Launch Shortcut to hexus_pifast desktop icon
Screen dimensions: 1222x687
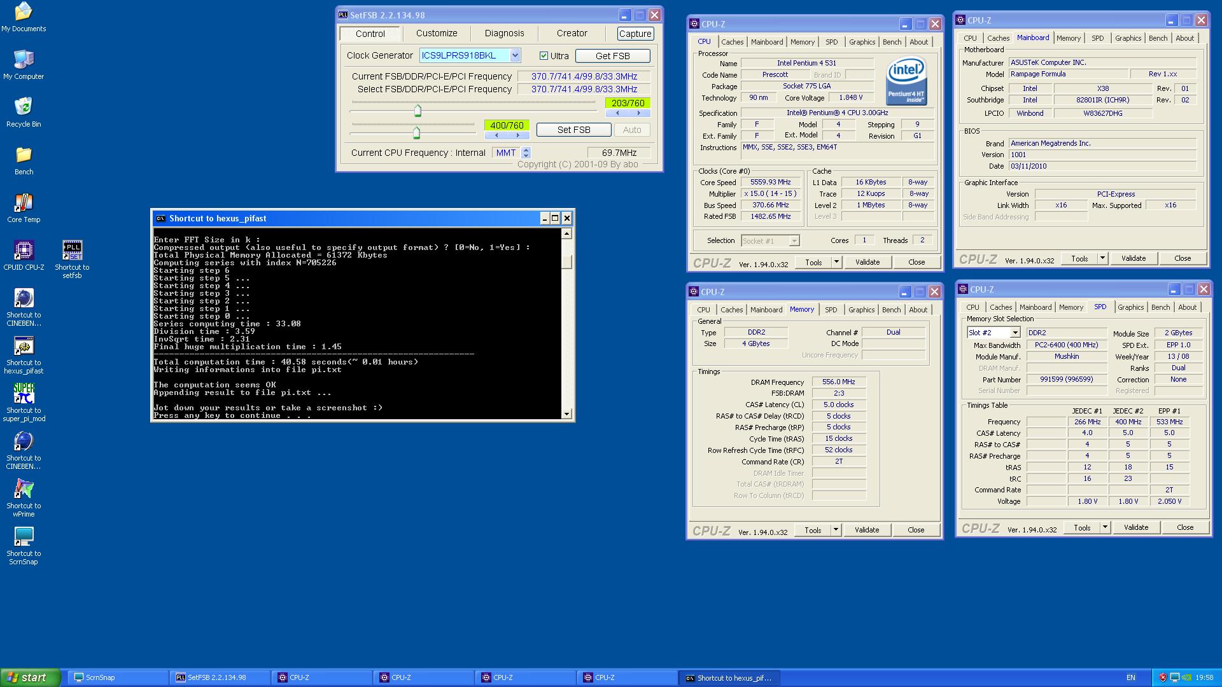click(x=24, y=354)
